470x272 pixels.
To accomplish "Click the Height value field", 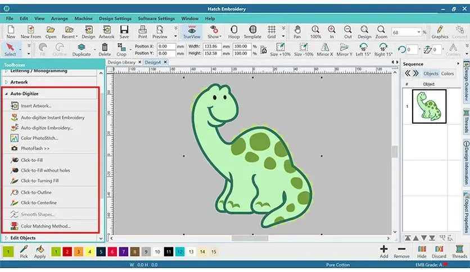I will point(212,53).
